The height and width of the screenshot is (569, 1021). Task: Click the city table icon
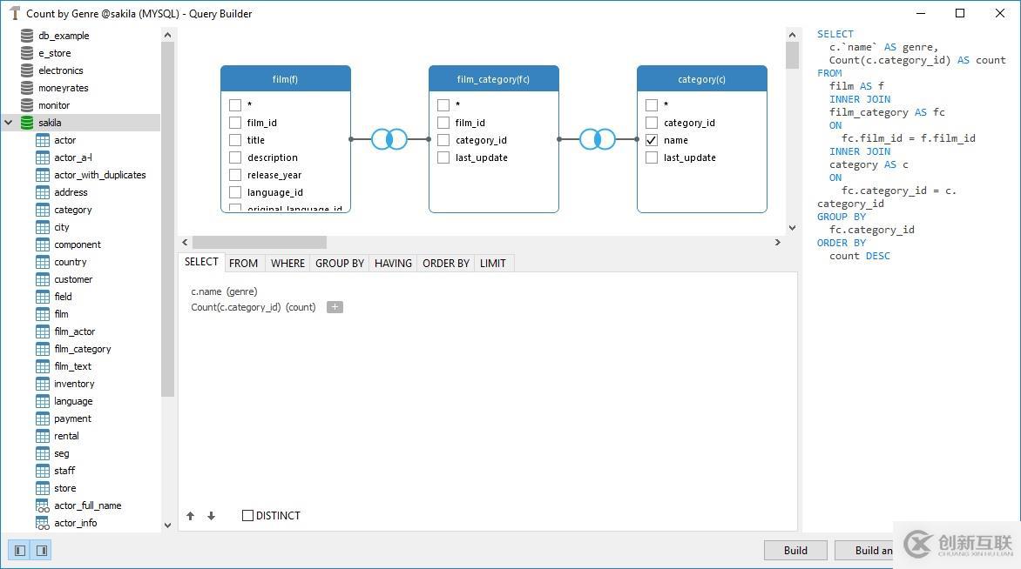coord(43,227)
